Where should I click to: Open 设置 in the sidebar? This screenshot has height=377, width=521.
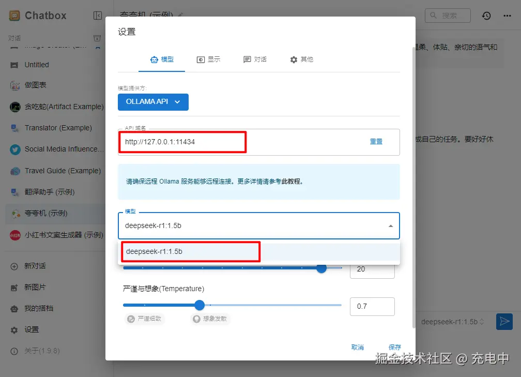55,330
